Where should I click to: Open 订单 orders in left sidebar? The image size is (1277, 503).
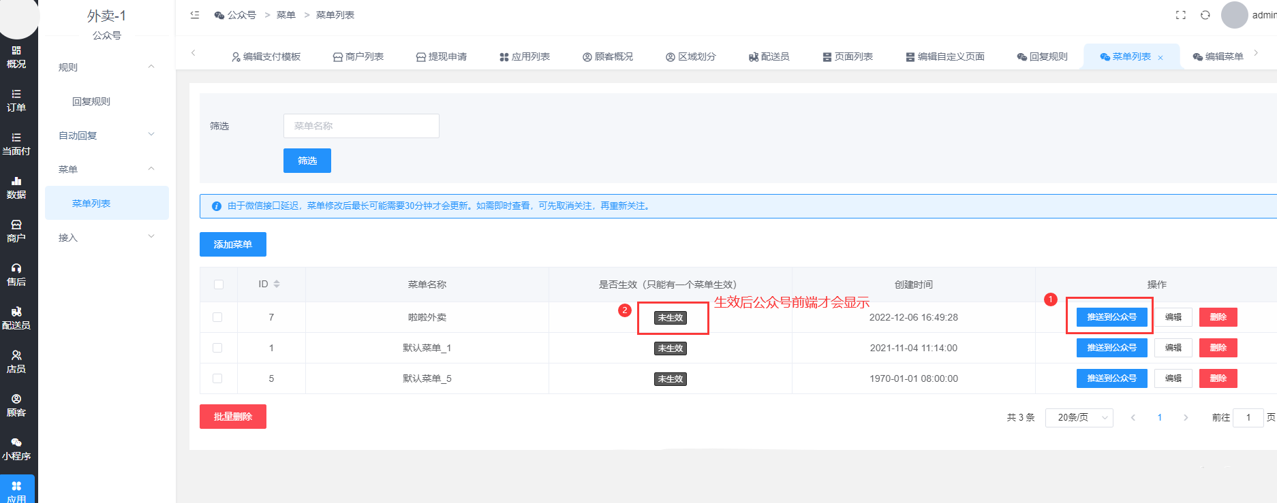[16, 101]
